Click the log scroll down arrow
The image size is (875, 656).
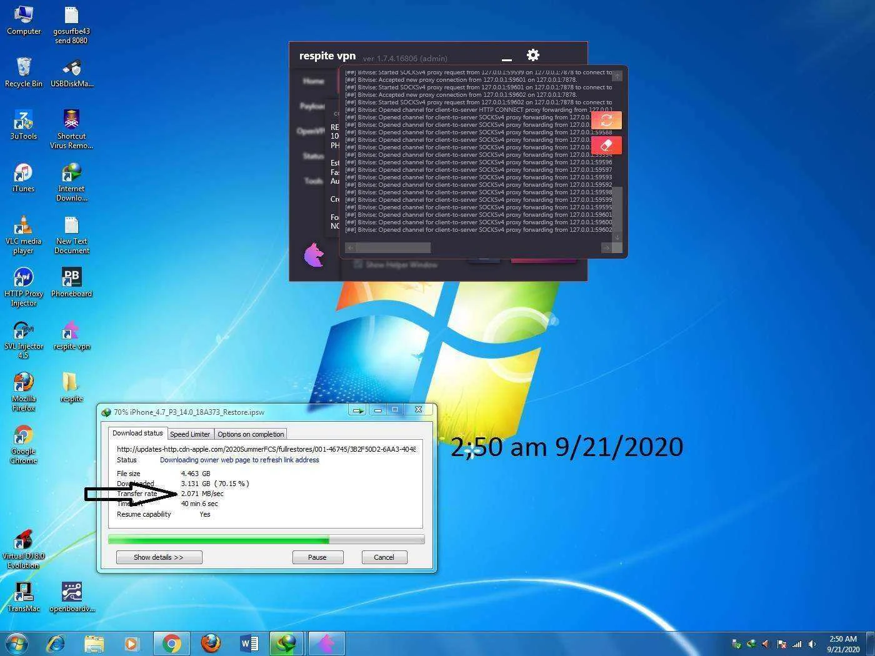(x=617, y=237)
